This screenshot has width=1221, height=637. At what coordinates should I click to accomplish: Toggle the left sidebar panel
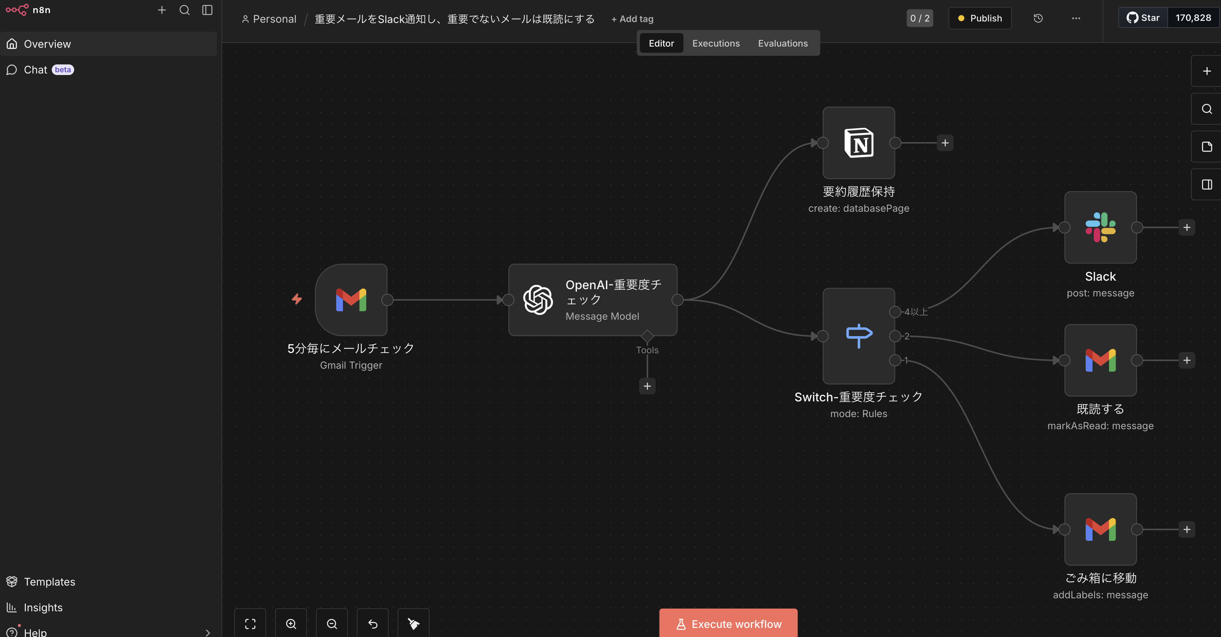click(x=207, y=10)
